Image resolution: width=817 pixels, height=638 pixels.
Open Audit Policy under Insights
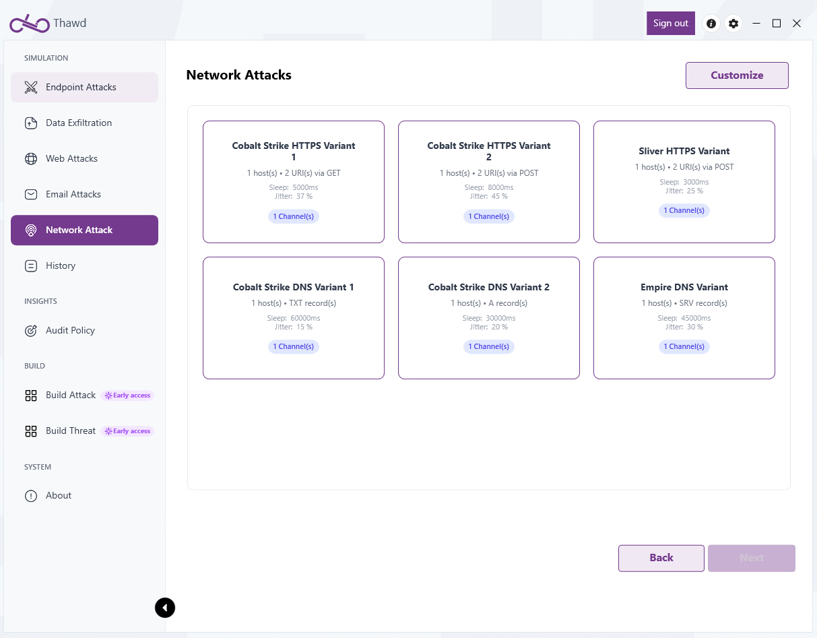click(84, 331)
